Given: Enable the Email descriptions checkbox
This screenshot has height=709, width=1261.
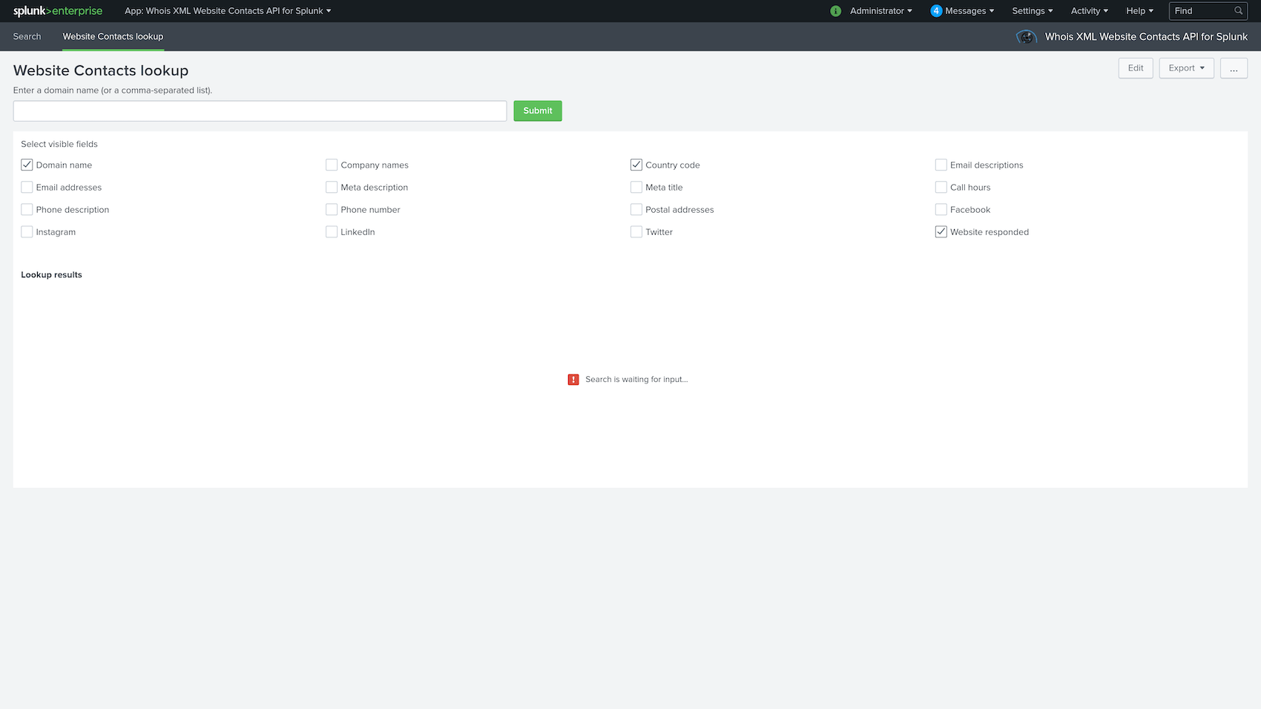Looking at the screenshot, I should pyautogui.click(x=941, y=165).
